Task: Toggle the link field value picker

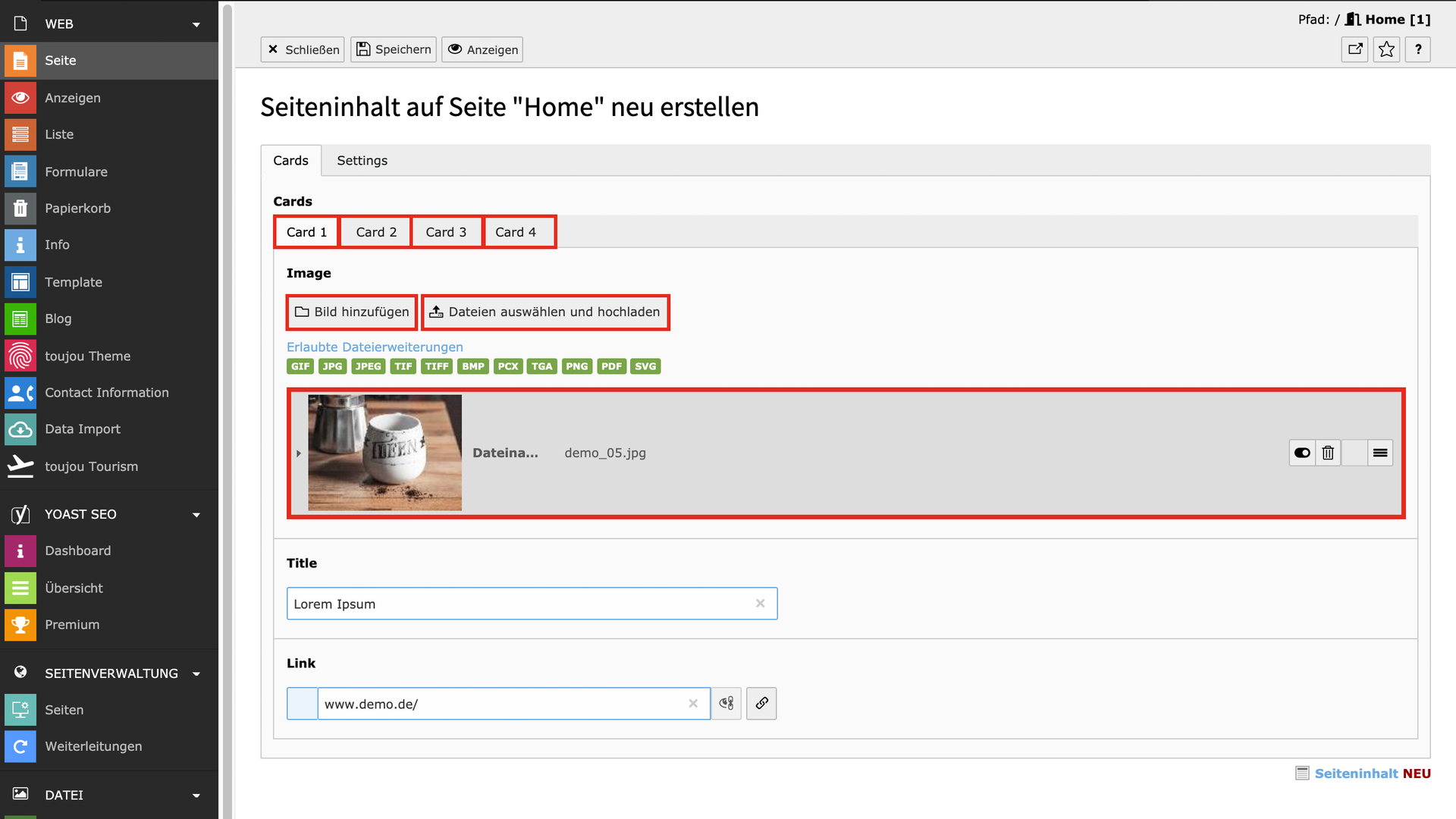Action: coord(726,704)
